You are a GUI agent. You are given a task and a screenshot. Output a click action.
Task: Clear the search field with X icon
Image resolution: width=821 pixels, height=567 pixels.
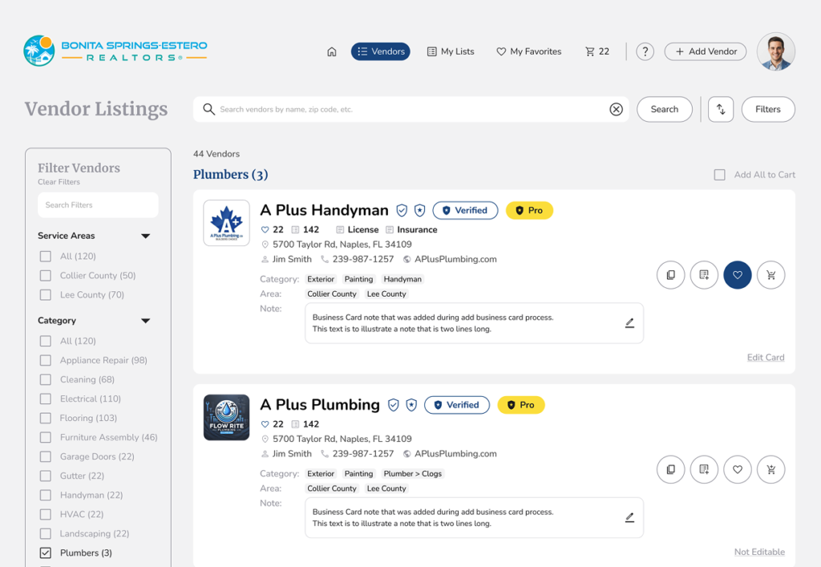click(x=616, y=109)
